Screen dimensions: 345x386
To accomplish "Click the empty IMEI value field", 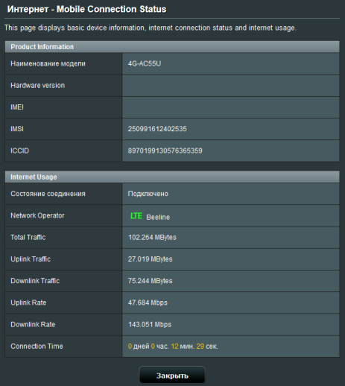I will pyautogui.click(x=231, y=107).
